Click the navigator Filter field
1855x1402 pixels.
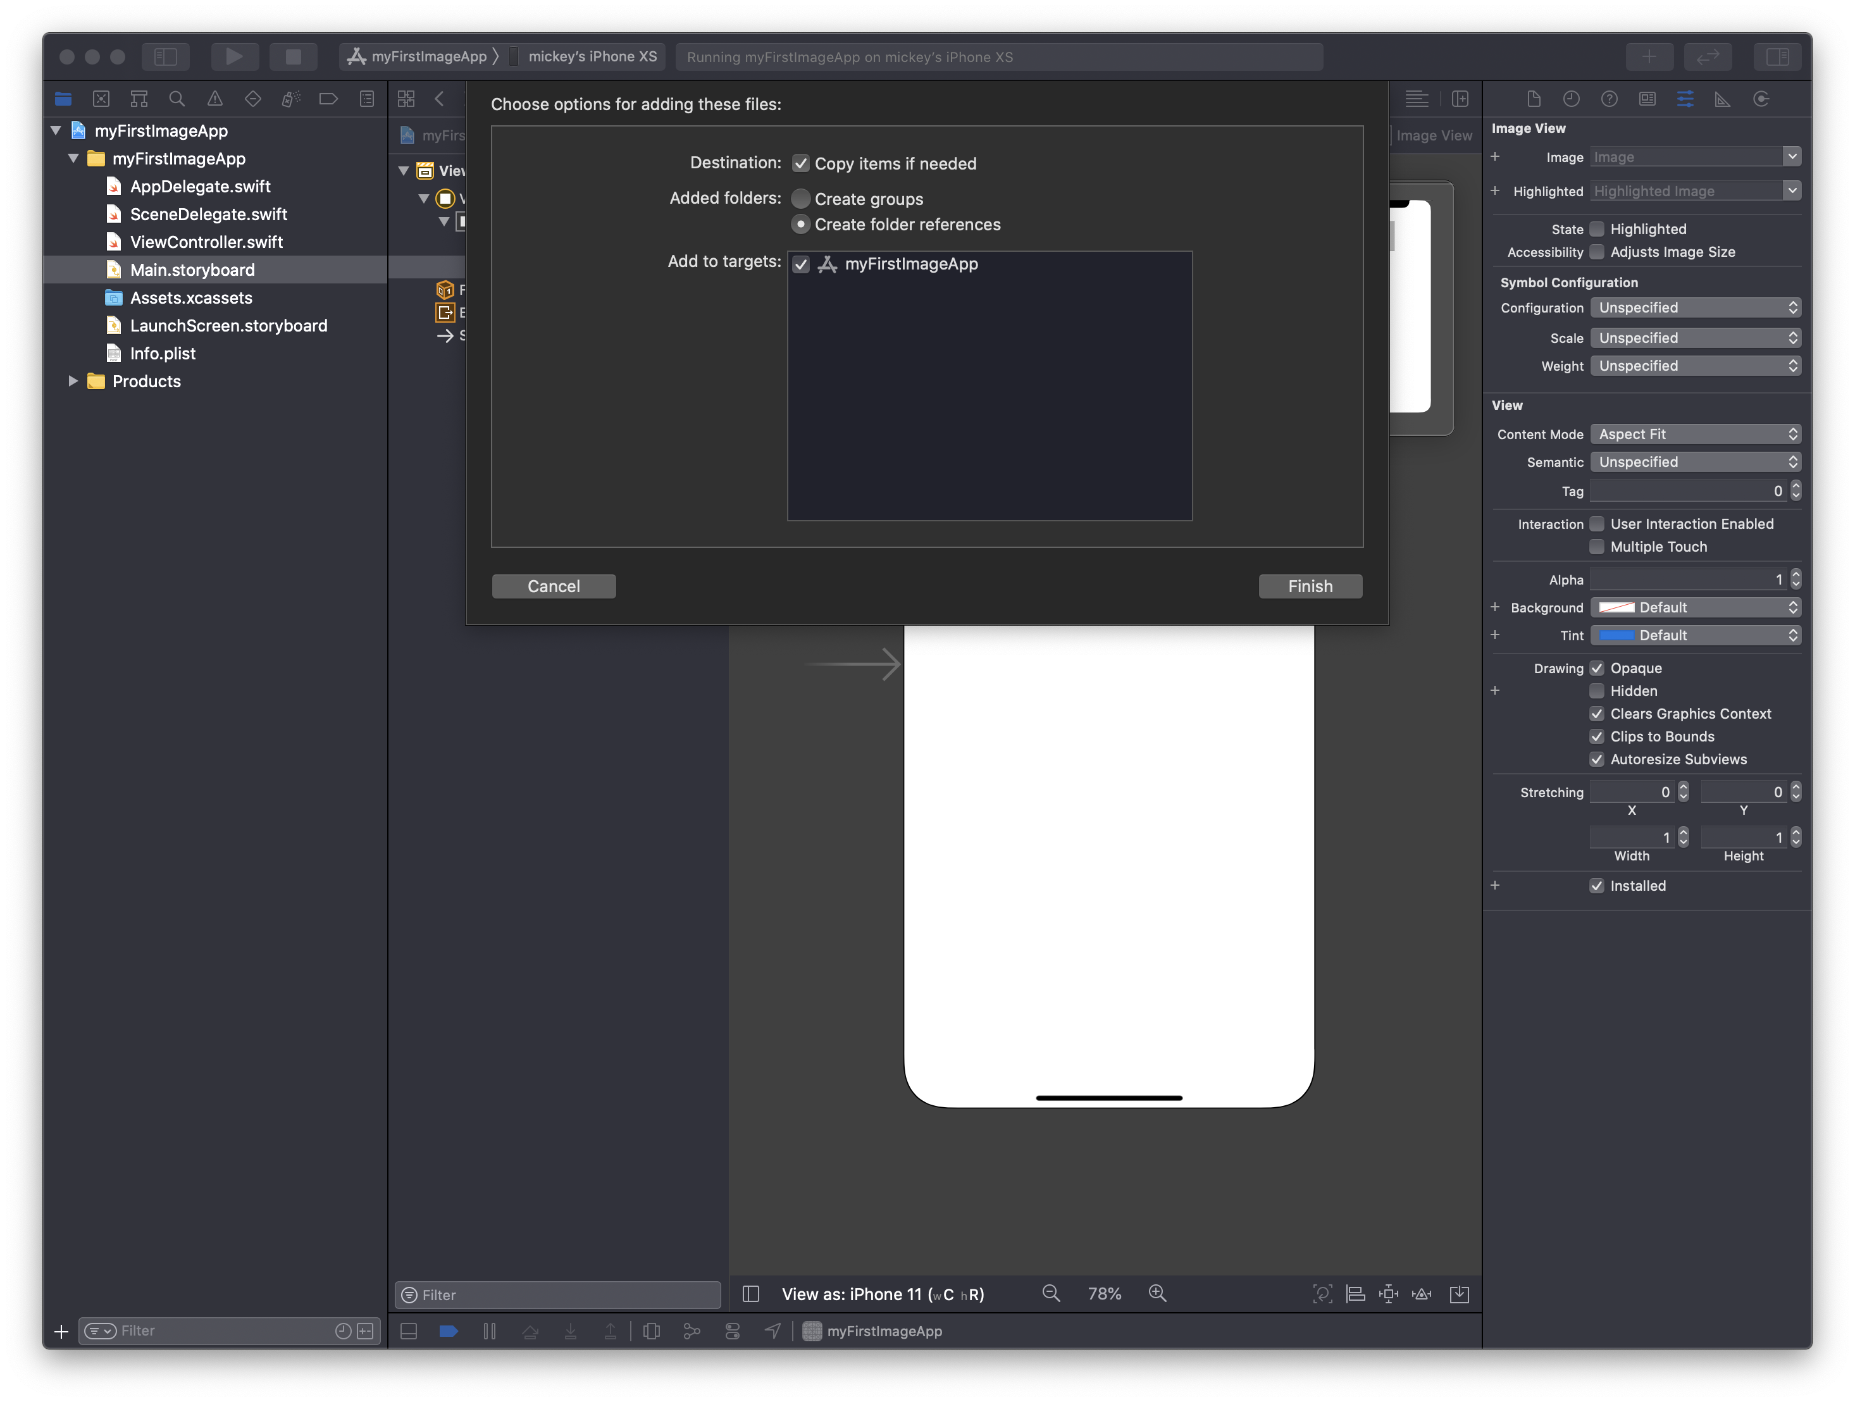(229, 1331)
